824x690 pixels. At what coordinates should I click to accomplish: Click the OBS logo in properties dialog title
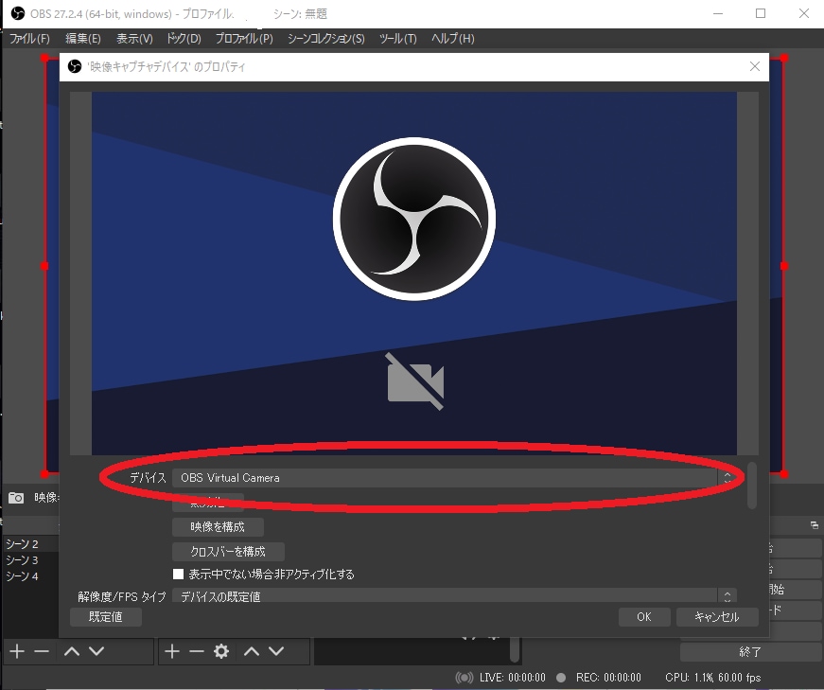coord(75,66)
